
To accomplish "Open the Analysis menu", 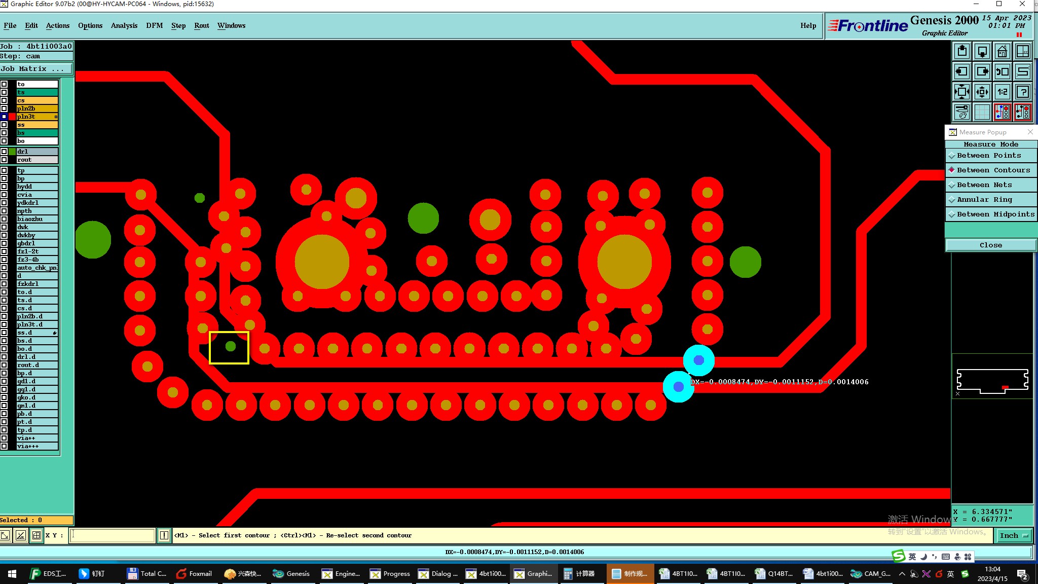I will (x=124, y=25).
